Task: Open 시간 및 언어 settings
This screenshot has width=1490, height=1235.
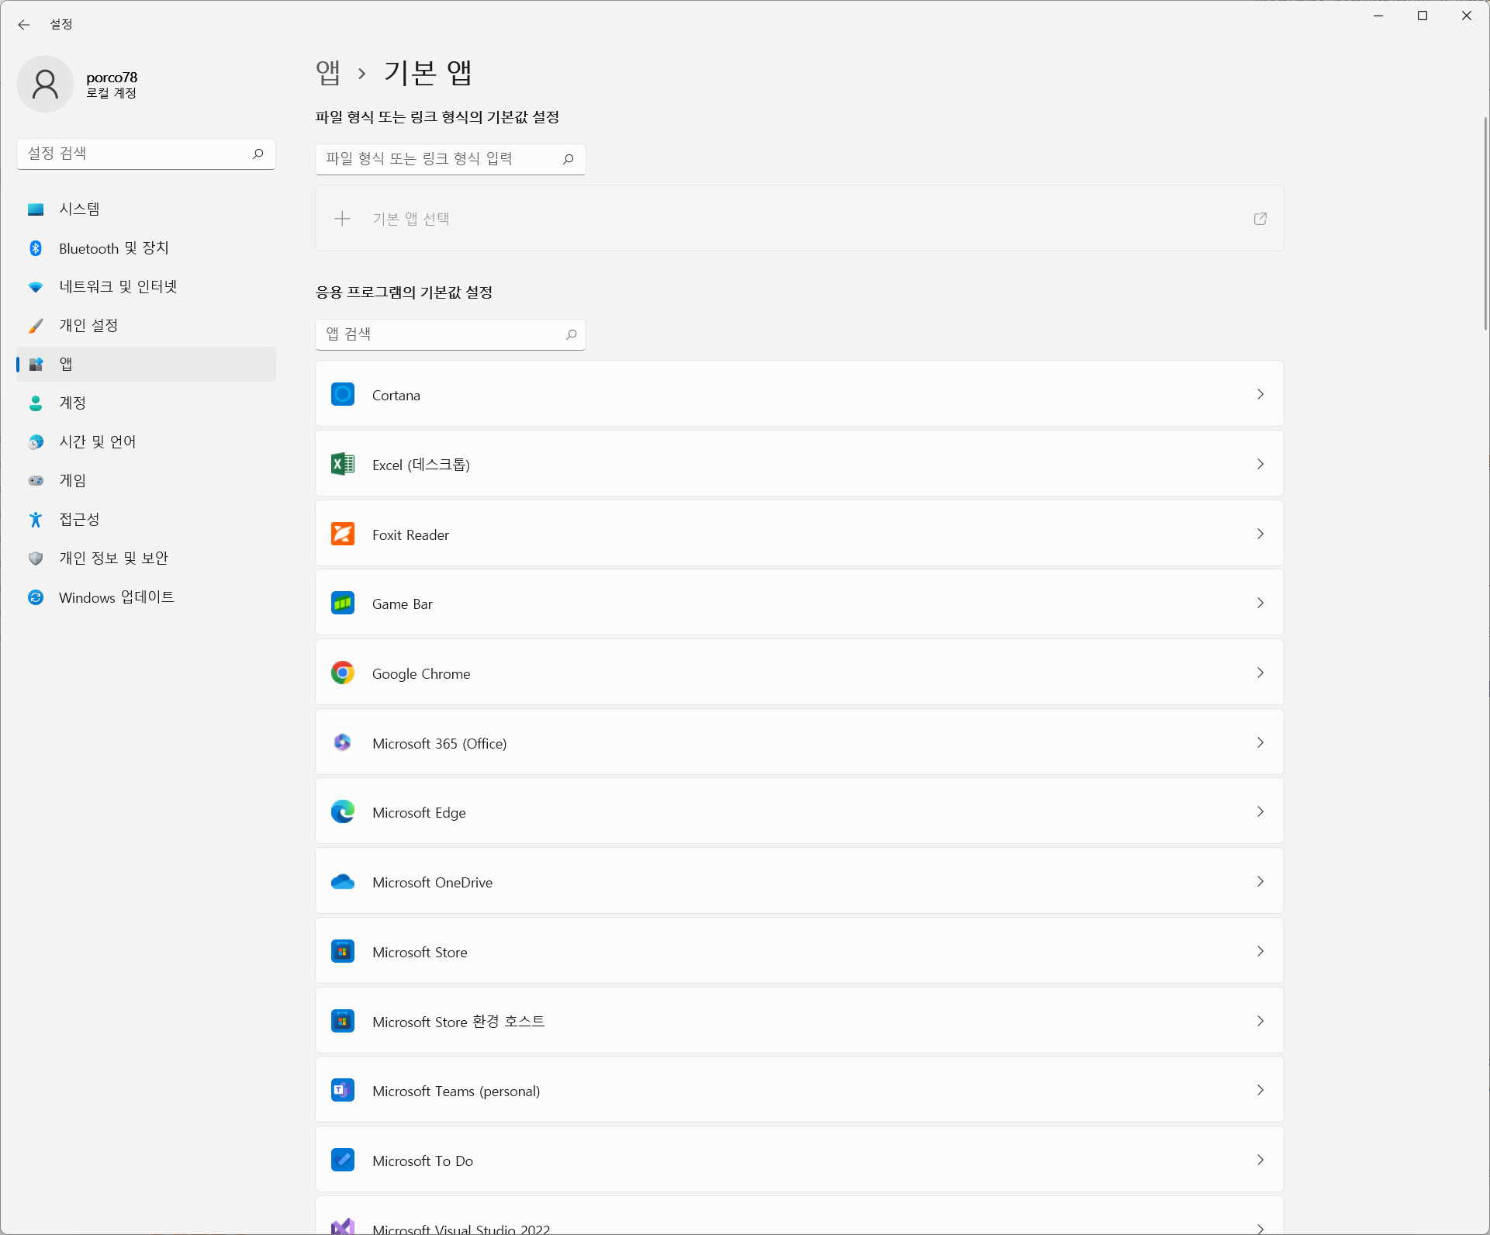Action: pyautogui.click(x=146, y=442)
